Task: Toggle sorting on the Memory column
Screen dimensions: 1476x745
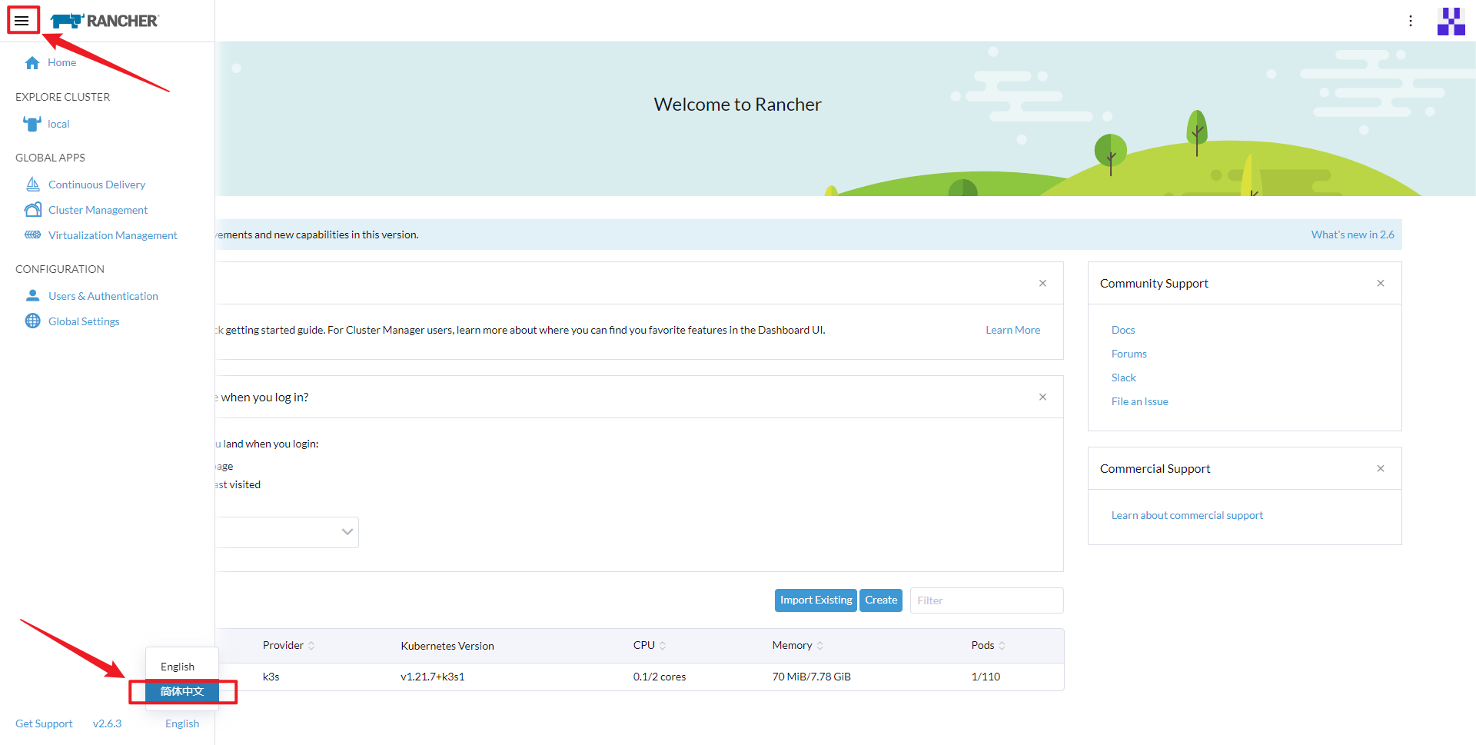Action: pos(795,645)
